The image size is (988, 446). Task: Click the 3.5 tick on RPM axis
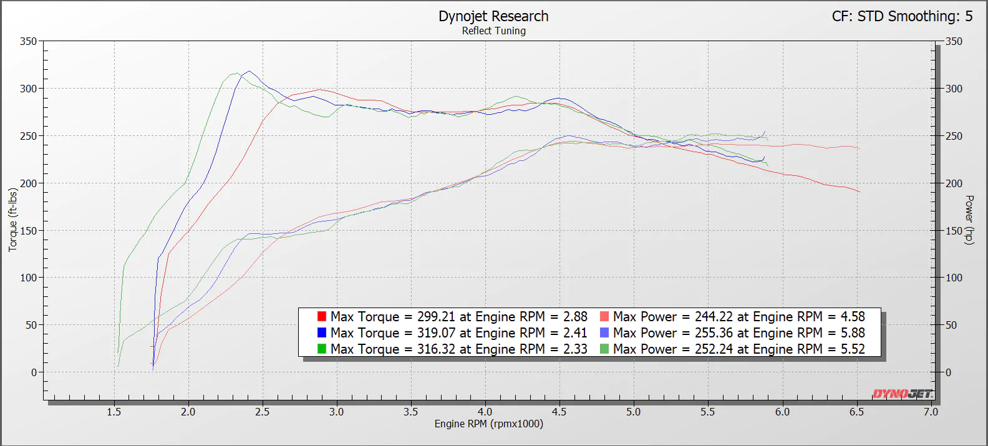(x=411, y=412)
